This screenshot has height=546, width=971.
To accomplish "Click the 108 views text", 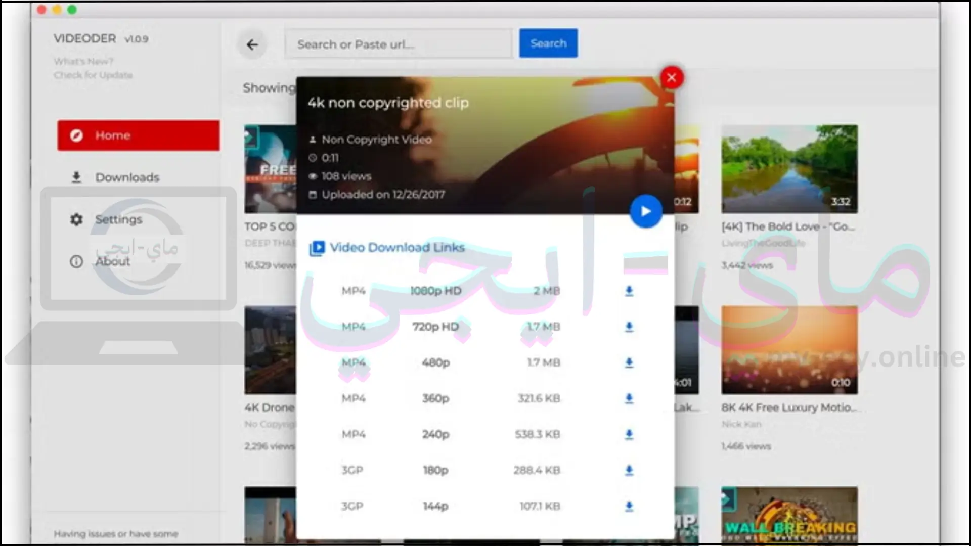I will [x=346, y=176].
